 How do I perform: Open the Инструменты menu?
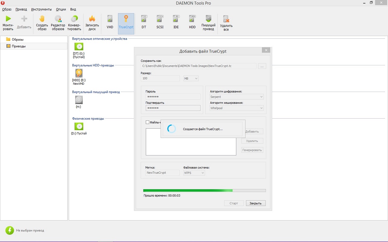tap(41, 9)
